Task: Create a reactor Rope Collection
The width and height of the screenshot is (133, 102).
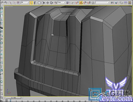Action: (2, 19)
